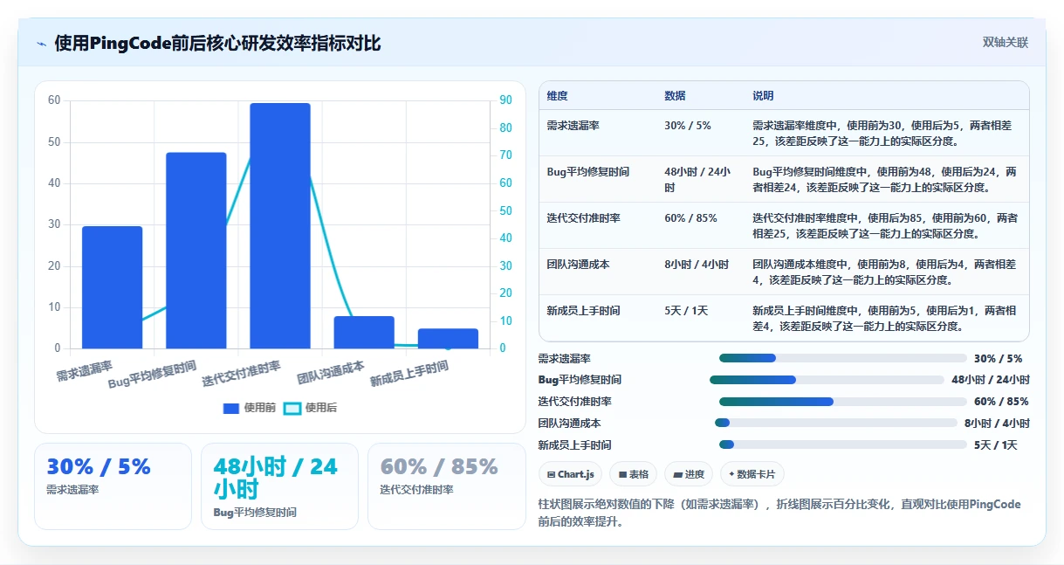Click the 新成员上手时间 bar in chart
This screenshot has width=1064, height=565.
point(448,339)
